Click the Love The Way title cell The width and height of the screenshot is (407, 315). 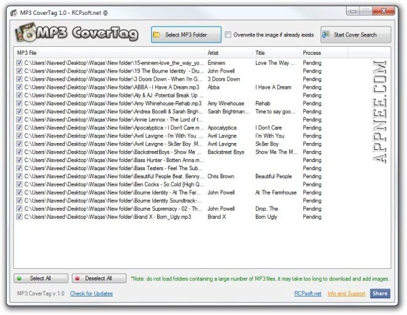[x=275, y=63]
